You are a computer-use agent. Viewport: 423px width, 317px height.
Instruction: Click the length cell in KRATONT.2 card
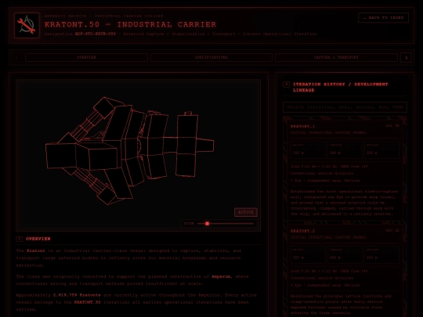(x=345, y=254)
